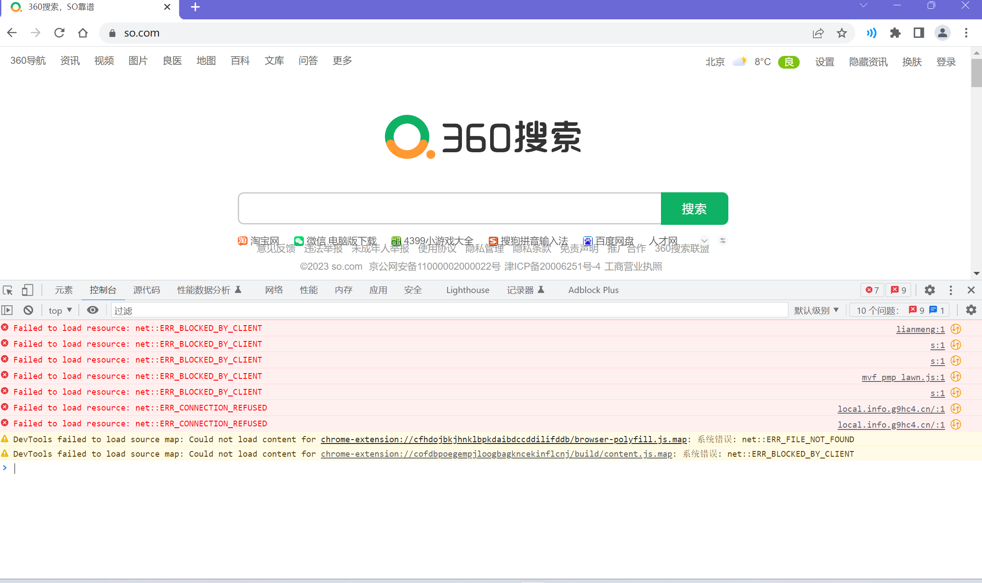Select the inspect element tool in DevTools

[x=7, y=290]
